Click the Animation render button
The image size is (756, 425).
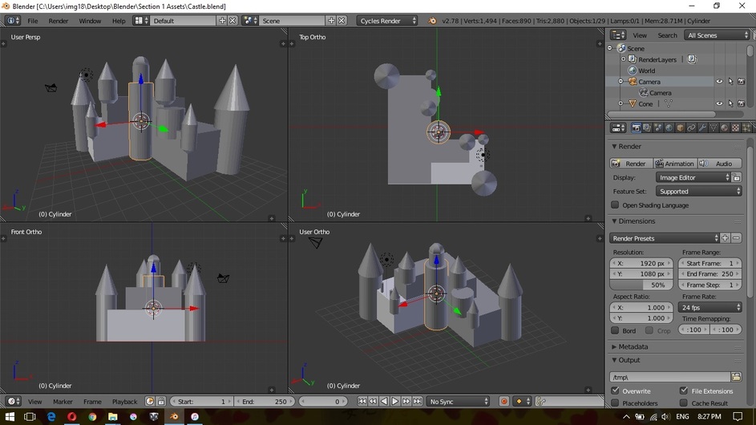[x=673, y=164]
